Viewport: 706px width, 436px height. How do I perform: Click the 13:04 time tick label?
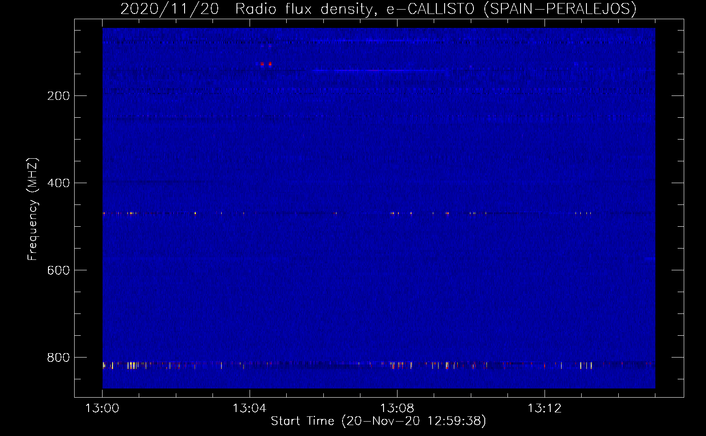click(250, 409)
